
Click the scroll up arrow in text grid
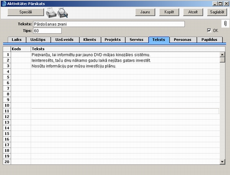point(222,55)
